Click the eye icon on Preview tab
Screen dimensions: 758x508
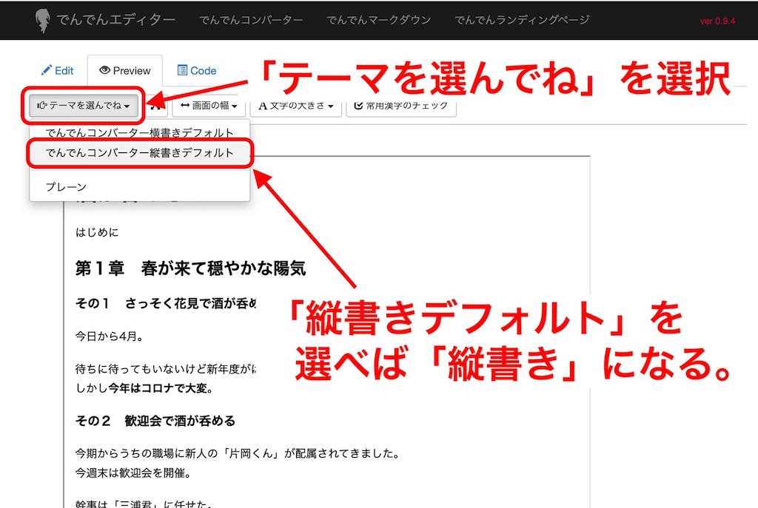(104, 70)
